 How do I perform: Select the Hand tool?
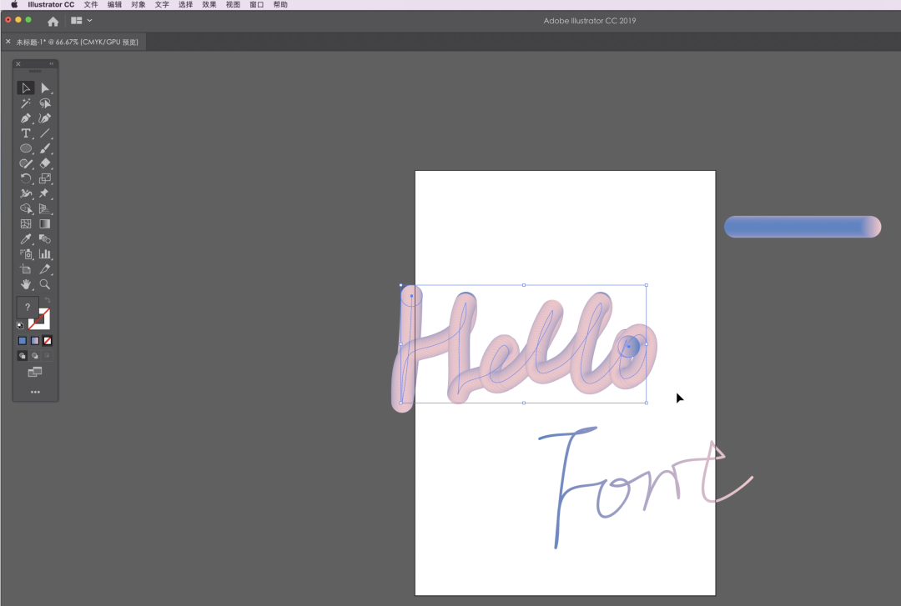coord(26,284)
